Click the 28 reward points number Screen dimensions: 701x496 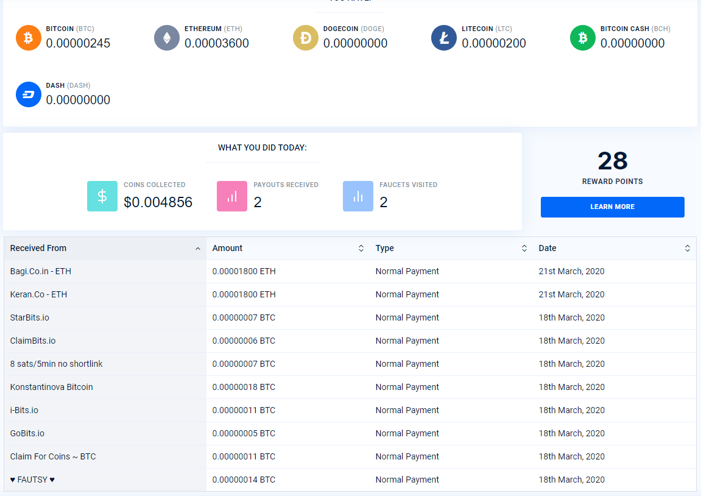click(x=612, y=161)
